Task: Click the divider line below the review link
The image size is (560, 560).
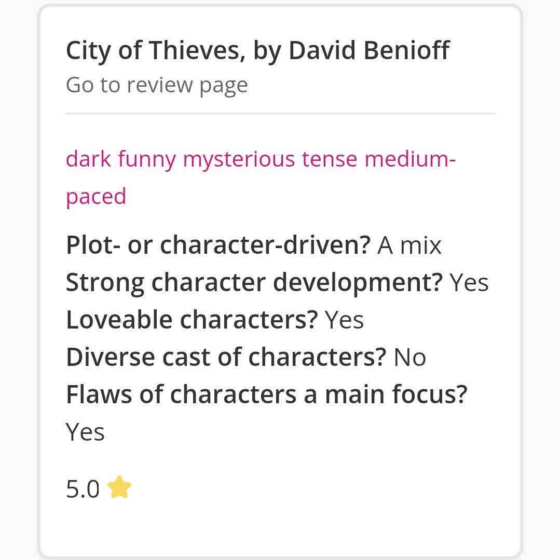Action: click(280, 113)
